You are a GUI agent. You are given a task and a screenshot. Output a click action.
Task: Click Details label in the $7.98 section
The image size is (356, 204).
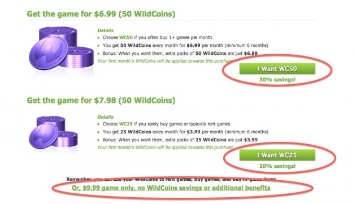point(105,117)
